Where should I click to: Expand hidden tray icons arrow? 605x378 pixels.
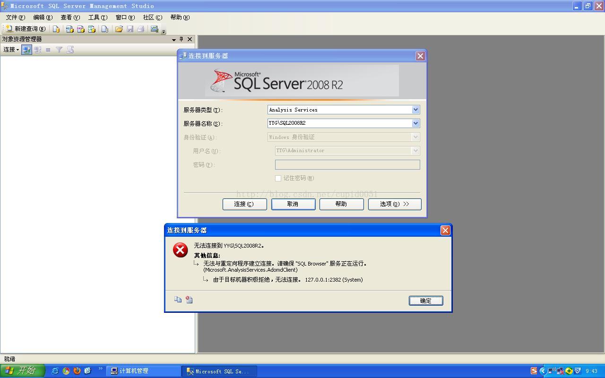pyautogui.click(x=542, y=371)
